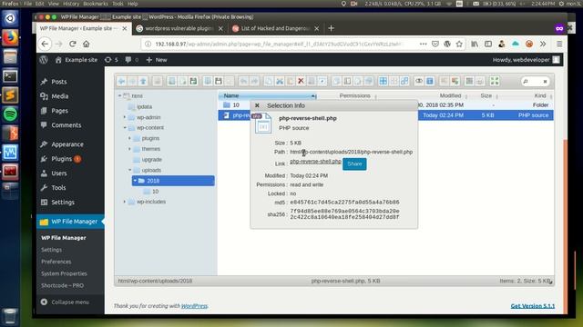Open Firefox History menu
The height and width of the screenshot is (327, 583).
pyautogui.click(x=71, y=4)
